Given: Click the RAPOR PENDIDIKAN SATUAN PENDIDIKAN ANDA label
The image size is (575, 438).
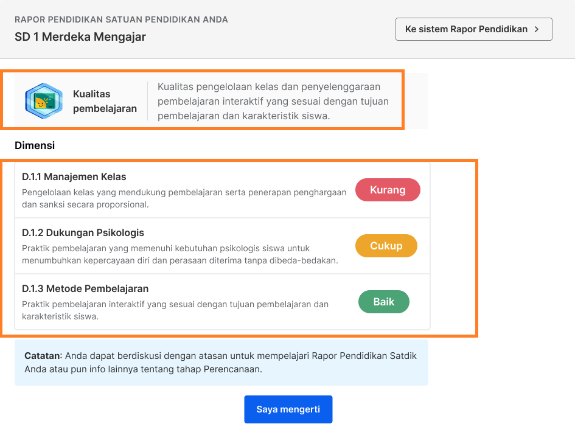Looking at the screenshot, I should click(x=120, y=19).
